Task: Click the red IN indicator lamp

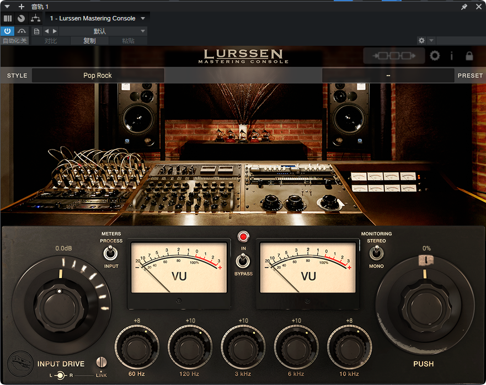Action: click(243, 237)
